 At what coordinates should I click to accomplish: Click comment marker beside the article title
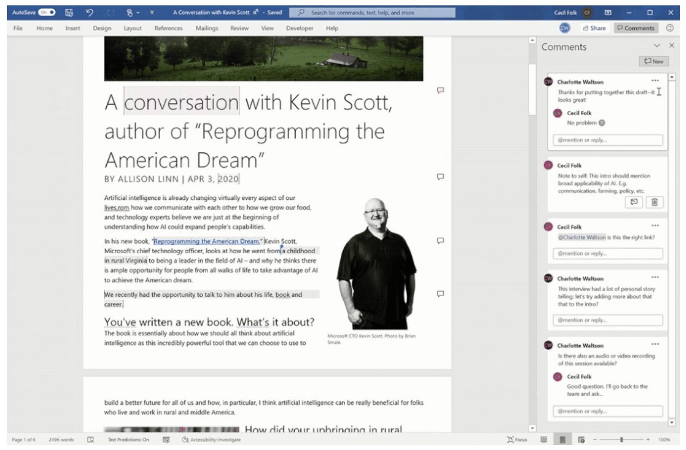click(x=440, y=89)
